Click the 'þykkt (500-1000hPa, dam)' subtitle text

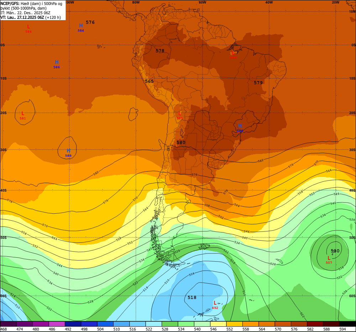click(23, 8)
